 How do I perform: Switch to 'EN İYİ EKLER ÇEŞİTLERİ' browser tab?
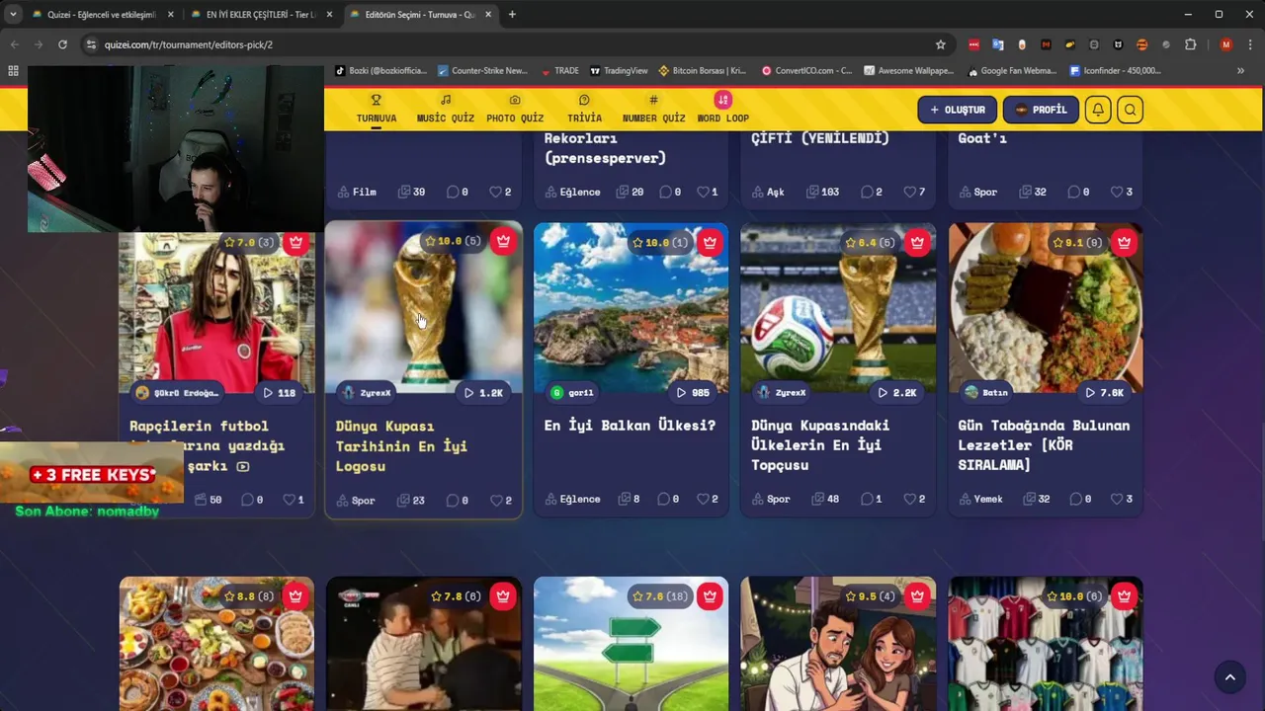click(x=261, y=15)
